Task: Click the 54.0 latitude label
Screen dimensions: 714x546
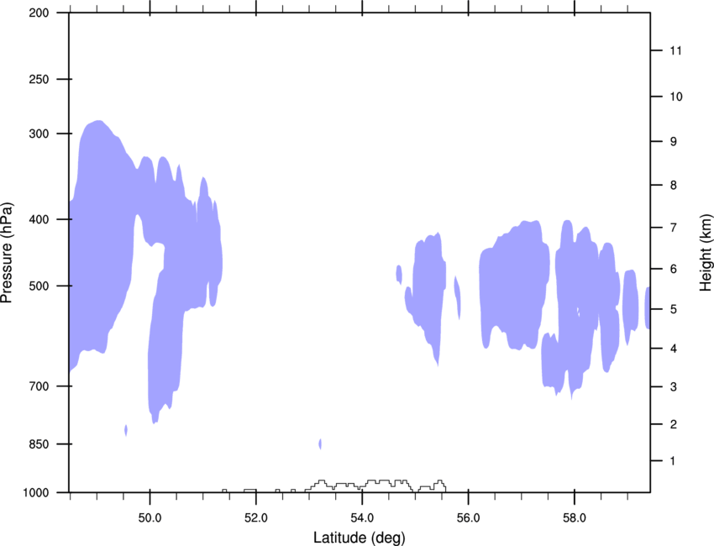Action: [362, 518]
